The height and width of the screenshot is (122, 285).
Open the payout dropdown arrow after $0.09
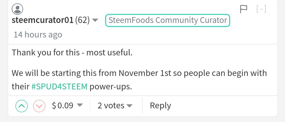[x=80, y=105]
